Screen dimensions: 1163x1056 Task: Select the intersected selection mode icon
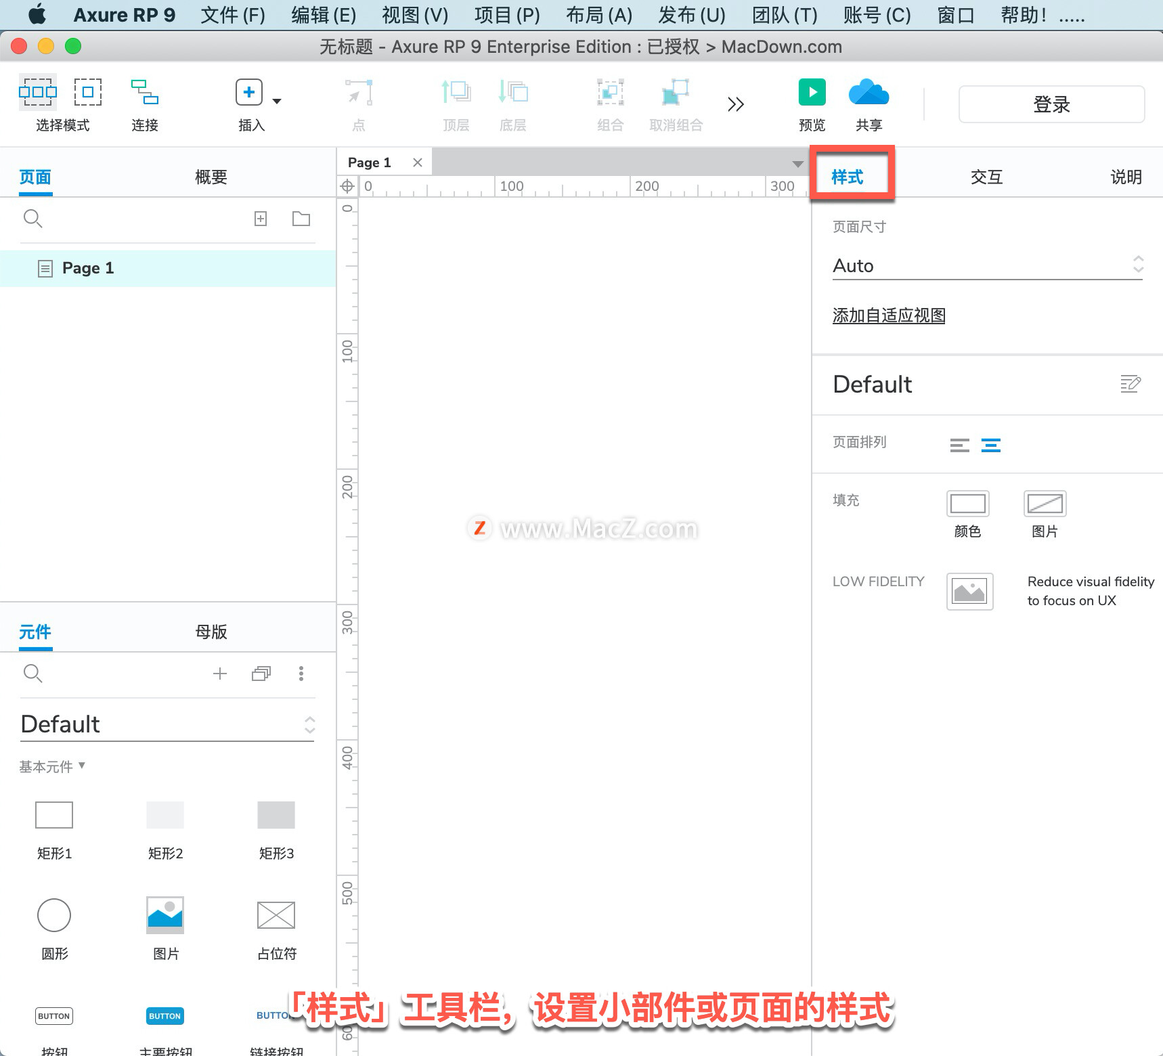click(38, 92)
